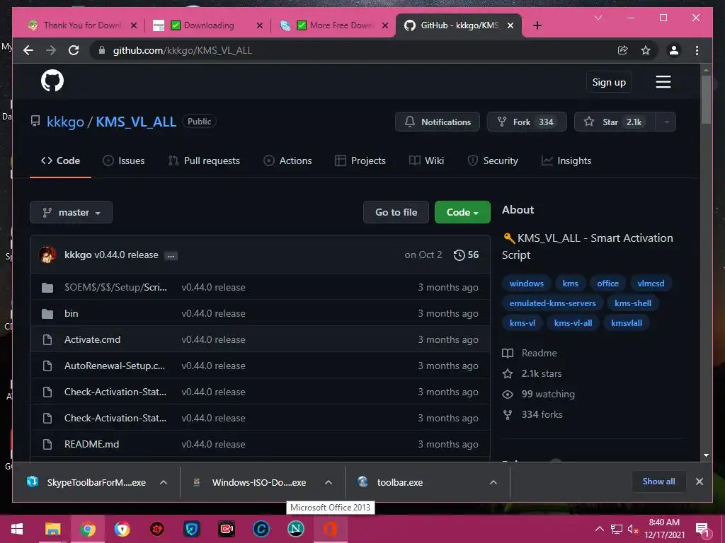Fork the repository

527,122
